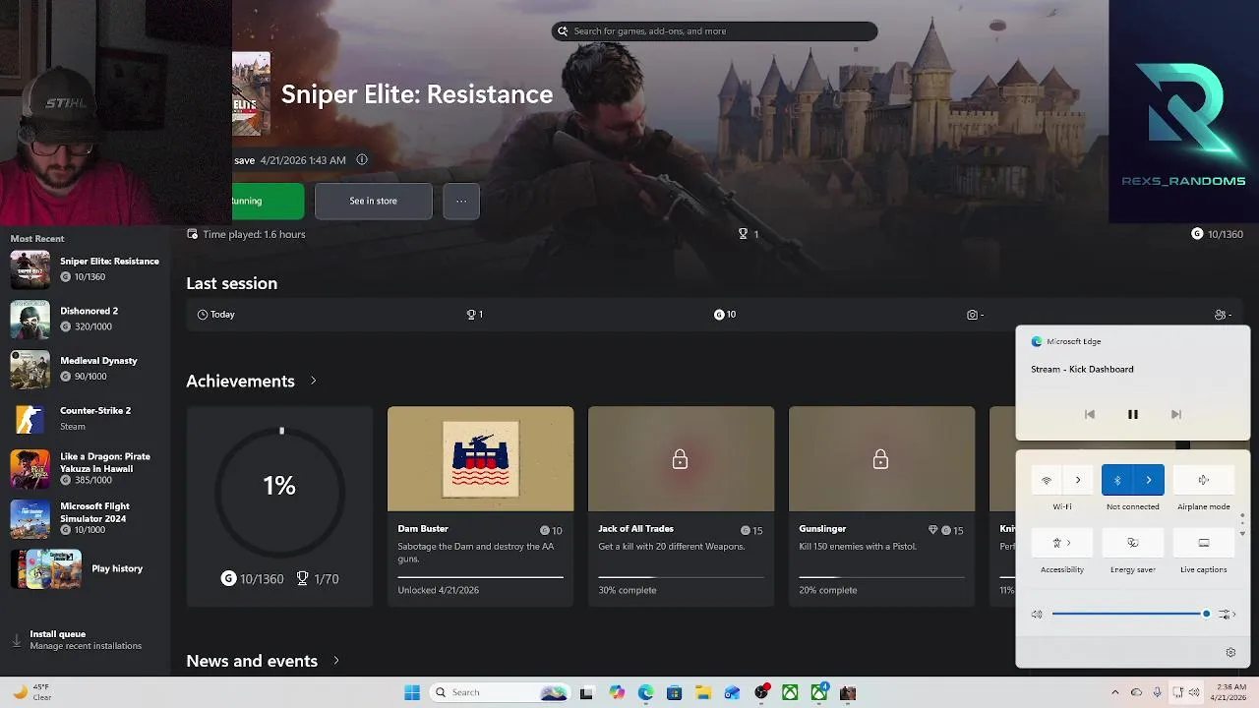
Task: Open Like a Dragon: Pirate Yakuza entry
Action: [86, 469]
